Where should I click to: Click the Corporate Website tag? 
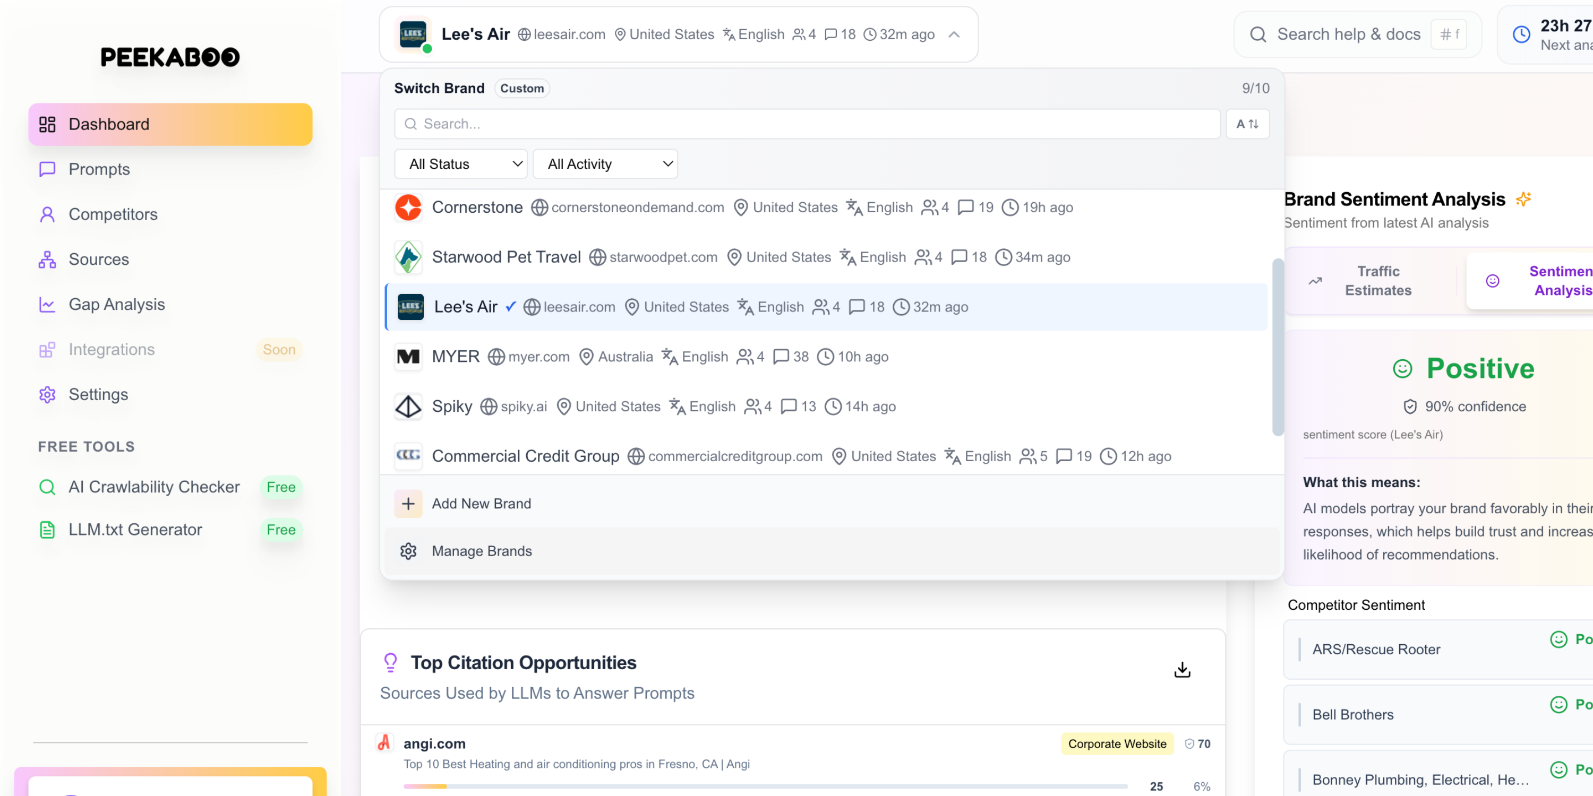[x=1117, y=744]
